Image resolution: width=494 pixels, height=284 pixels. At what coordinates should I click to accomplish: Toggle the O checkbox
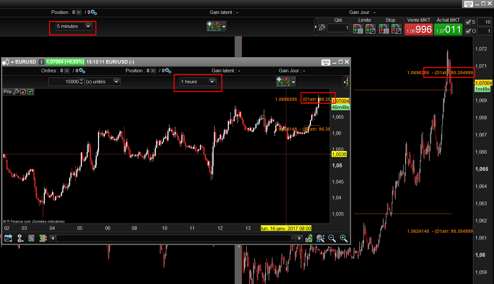pyautogui.click(x=468, y=31)
